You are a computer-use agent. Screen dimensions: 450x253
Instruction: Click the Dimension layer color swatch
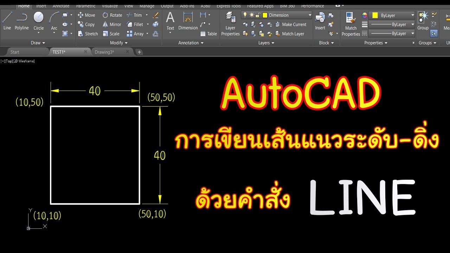(x=265, y=15)
